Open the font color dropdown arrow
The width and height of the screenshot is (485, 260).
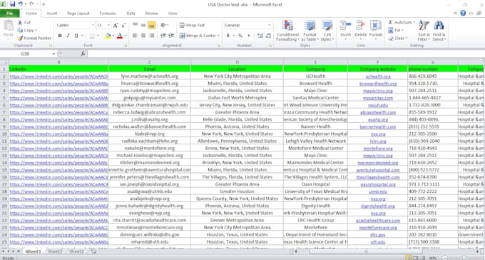pyautogui.click(x=125, y=36)
